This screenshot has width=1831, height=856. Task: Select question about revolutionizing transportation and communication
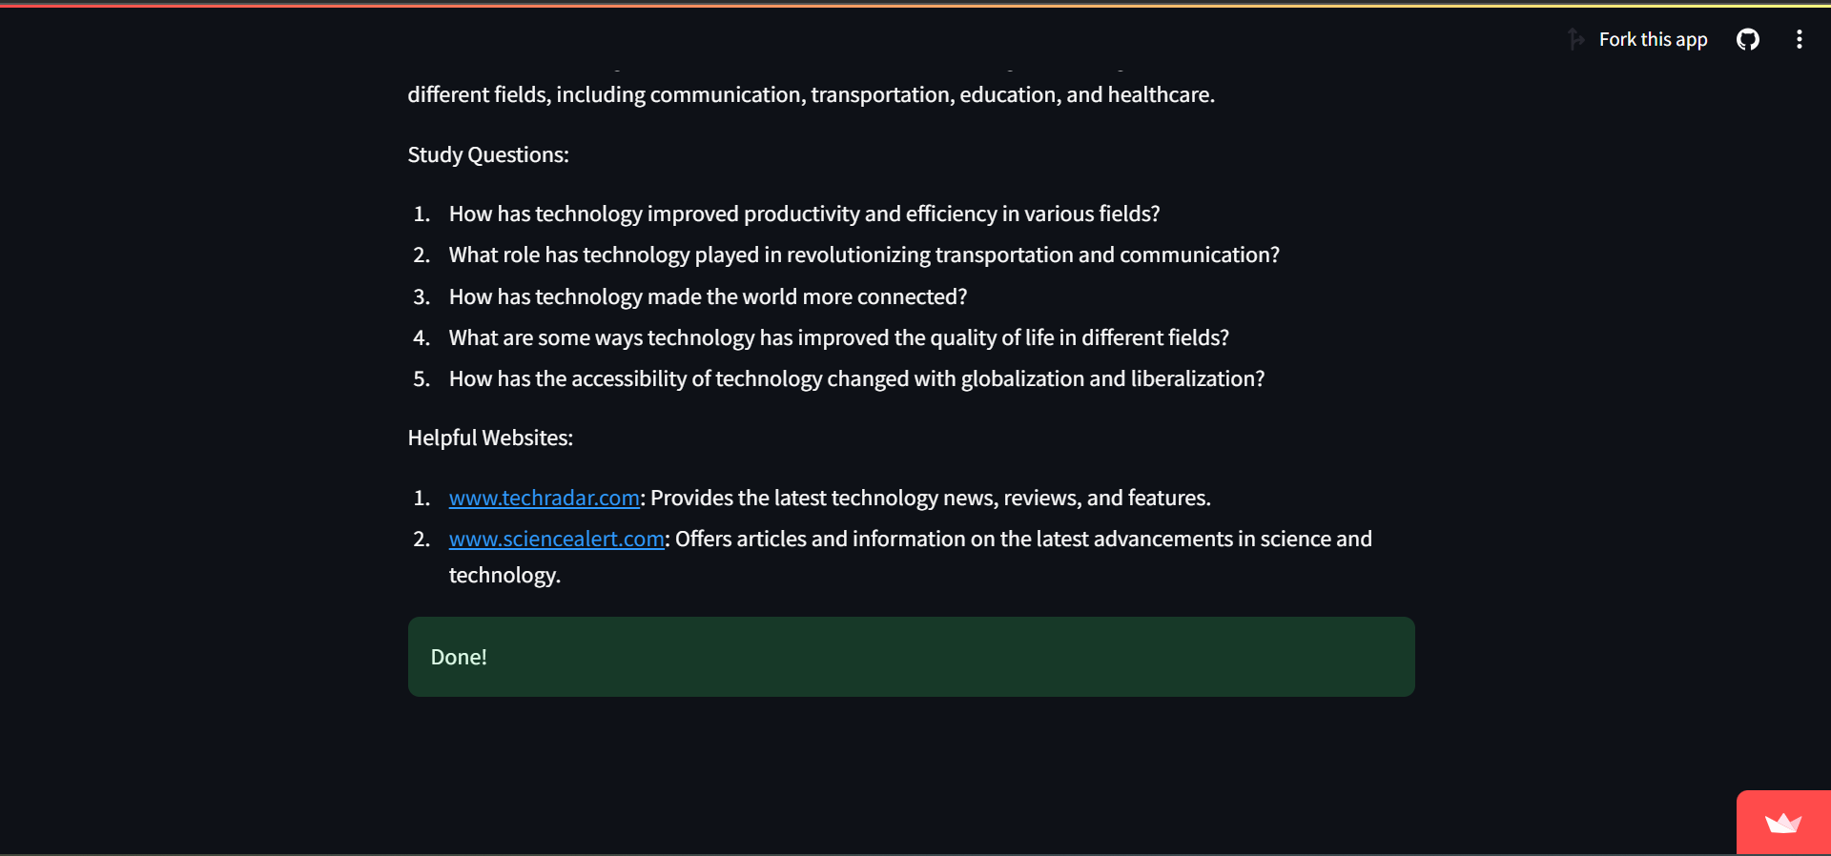point(864,255)
